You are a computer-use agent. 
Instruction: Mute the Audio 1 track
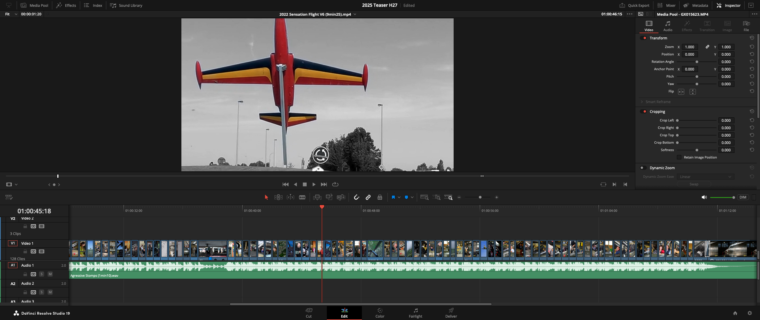click(50, 274)
